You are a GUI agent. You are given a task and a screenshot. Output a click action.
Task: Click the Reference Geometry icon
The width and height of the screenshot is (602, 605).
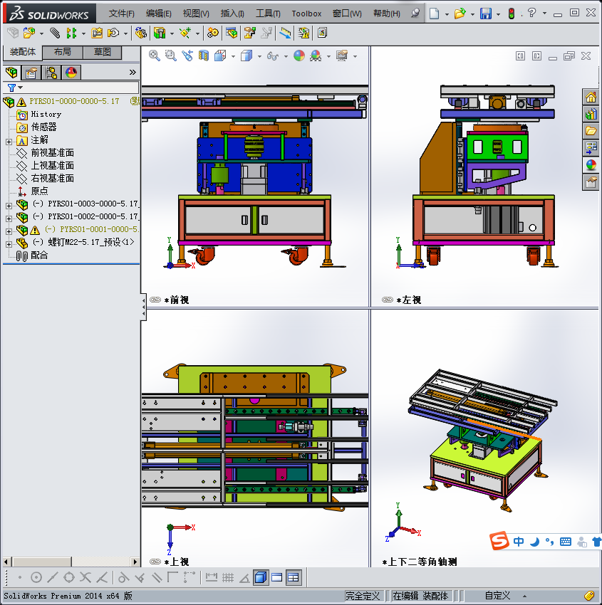point(185,33)
